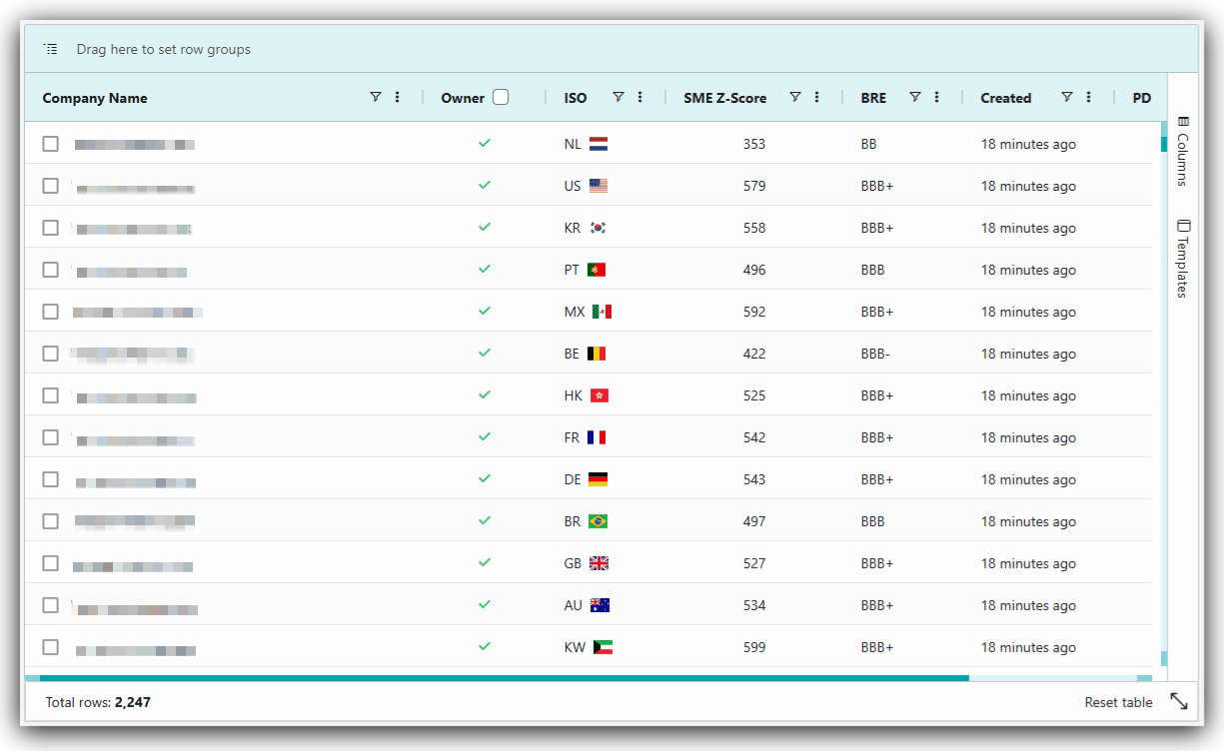Viewport: 1224px width, 751px height.
Task: Click the Brazil flag icon
Action: pyautogui.click(x=599, y=521)
